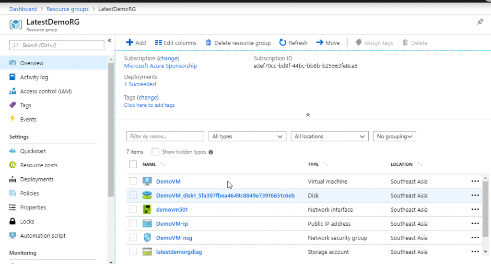The height and width of the screenshot is (264, 491).
Task: Check the demovm501 row checkbox
Action: tap(133, 209)
